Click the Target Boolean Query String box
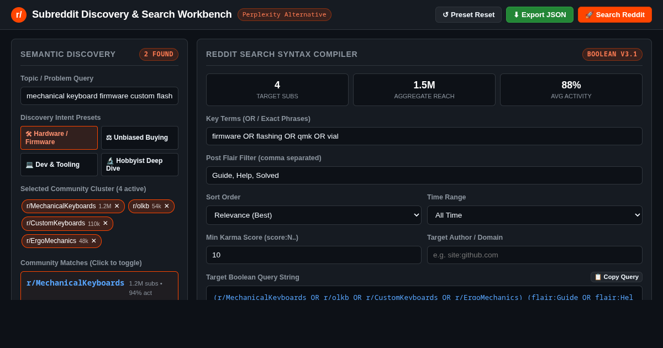This screenshot has width=663, height=348. click(x=424, y=293)
